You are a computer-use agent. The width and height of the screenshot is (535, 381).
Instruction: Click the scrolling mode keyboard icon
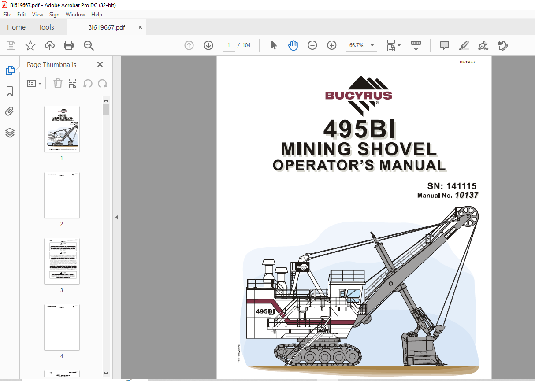[416, 45]
